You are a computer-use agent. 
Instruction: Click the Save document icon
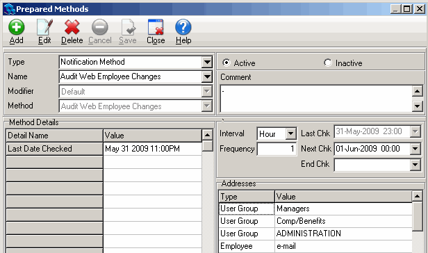(128, 27)
